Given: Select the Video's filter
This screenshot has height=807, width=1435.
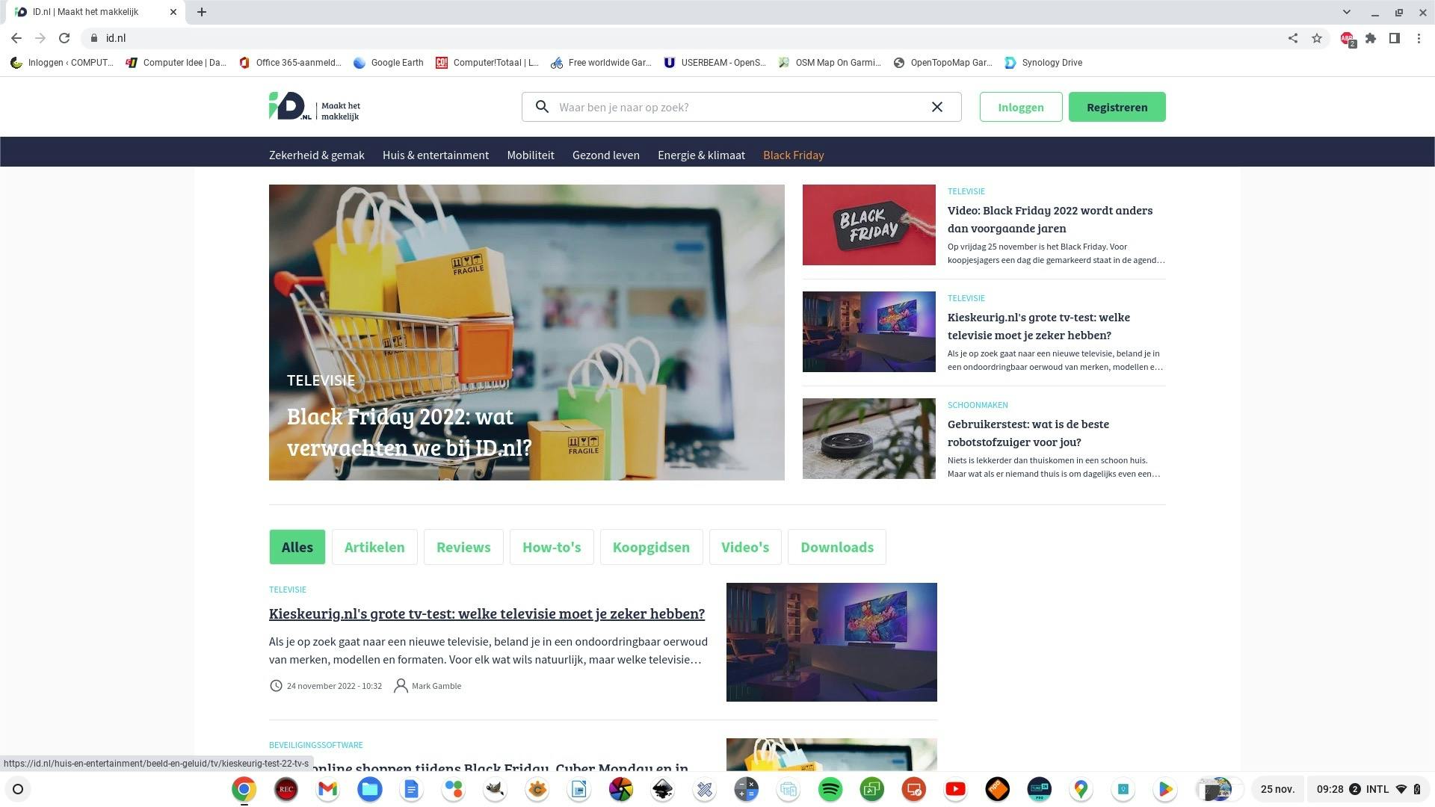Looking at the screenshot, I should coord(744,547).
